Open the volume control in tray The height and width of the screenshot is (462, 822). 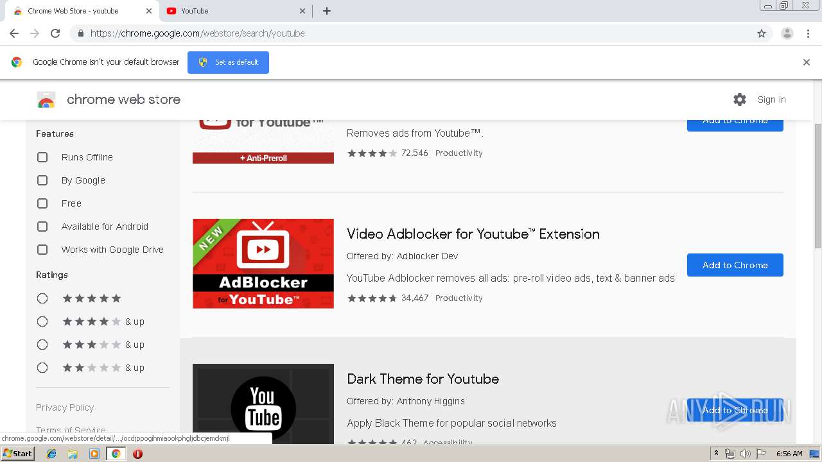746,454
